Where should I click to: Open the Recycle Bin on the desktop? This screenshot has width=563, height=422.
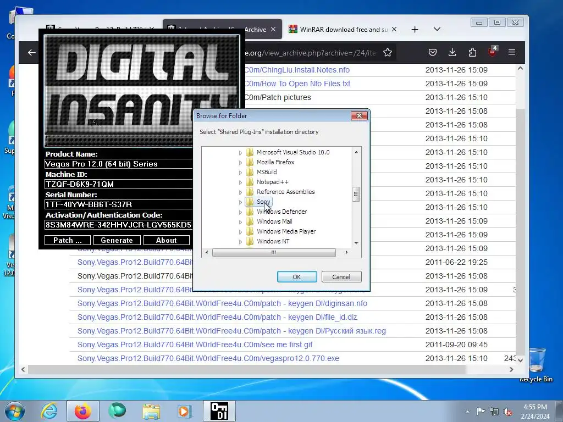(x=536, y=365)
